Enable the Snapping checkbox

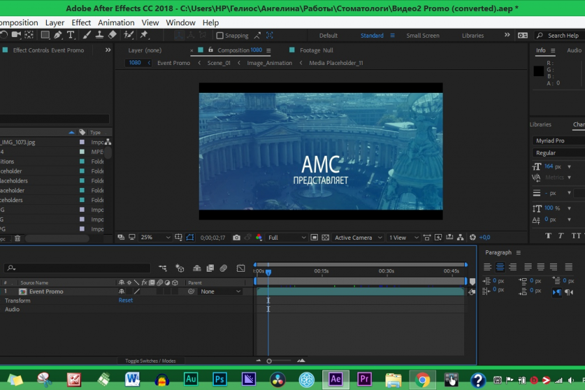pos(220,36)
